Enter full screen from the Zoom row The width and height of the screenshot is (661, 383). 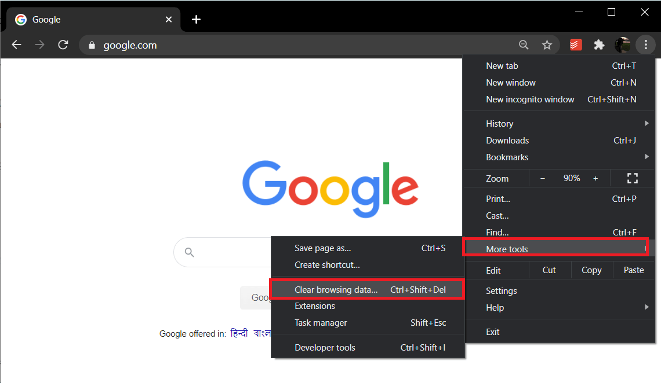click(x=632, y=178)
